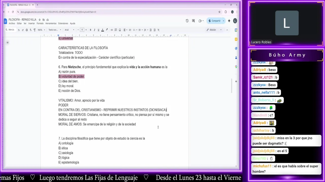Open the Herramientas menu

pyautogui.click(x=51, y=24)
